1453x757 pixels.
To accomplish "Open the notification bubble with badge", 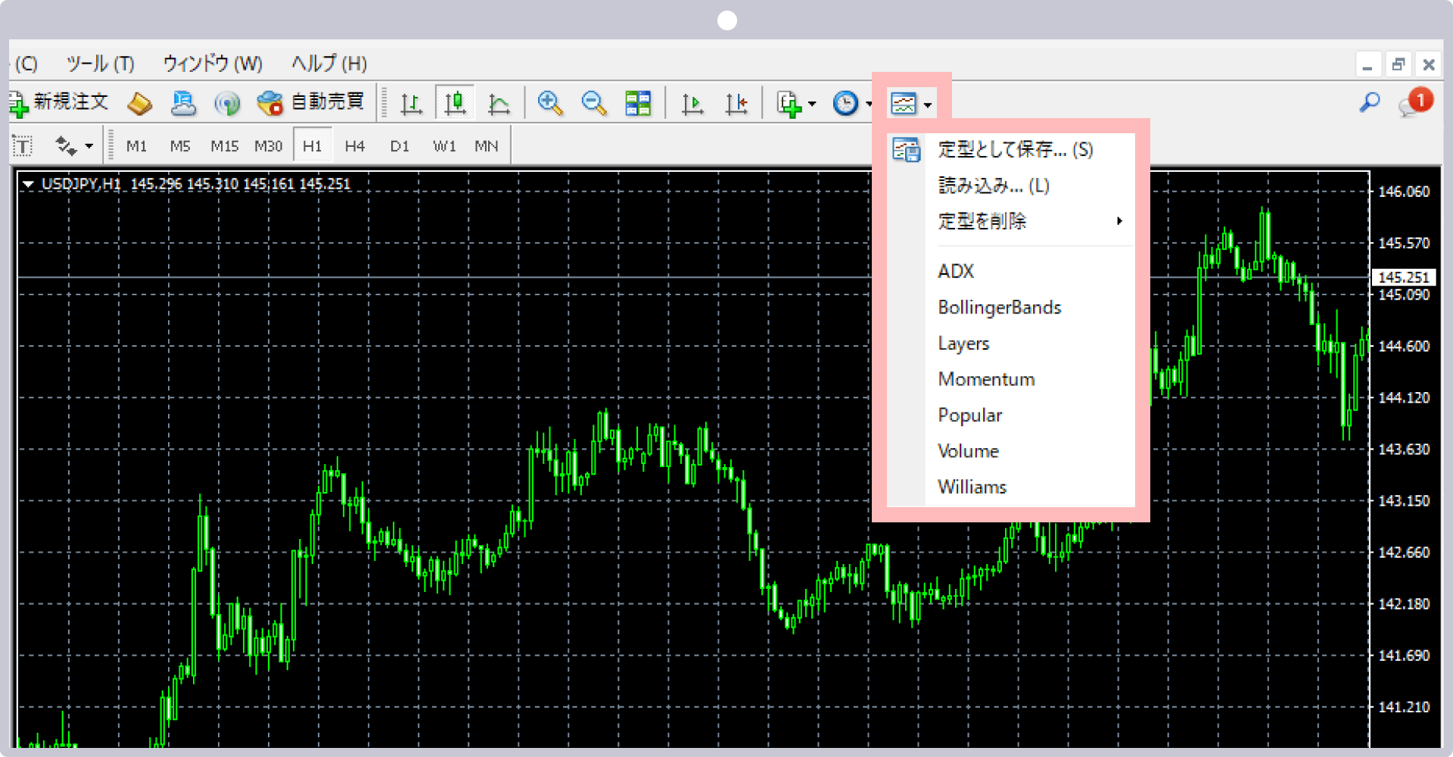I will click(1414, 103).
